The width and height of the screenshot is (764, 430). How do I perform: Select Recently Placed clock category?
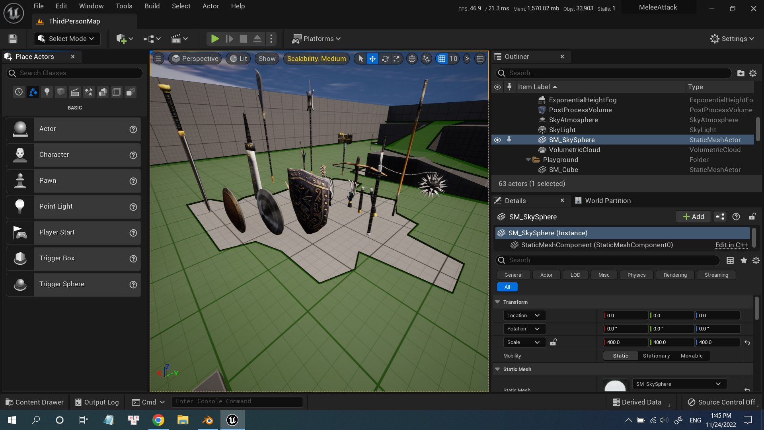point(19,92)
